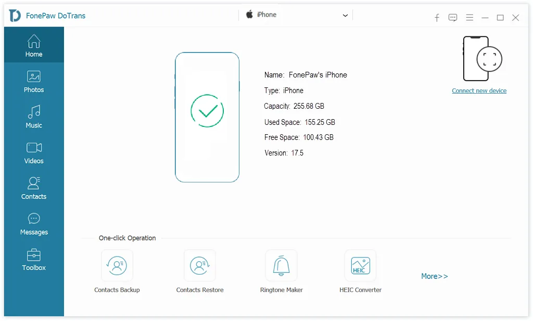Select the Contacts Backup tool

click(117, 265)
